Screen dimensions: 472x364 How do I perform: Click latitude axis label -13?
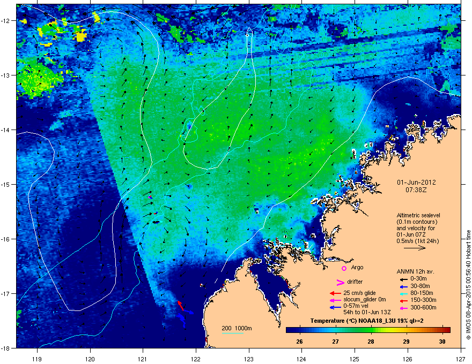click(x=5, y=75)
